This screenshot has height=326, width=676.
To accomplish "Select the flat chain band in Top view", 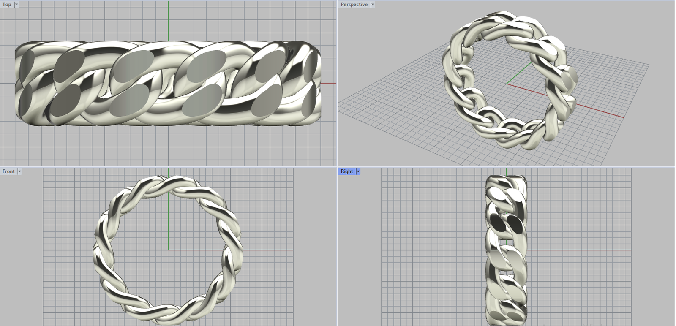I will [169, 84].
